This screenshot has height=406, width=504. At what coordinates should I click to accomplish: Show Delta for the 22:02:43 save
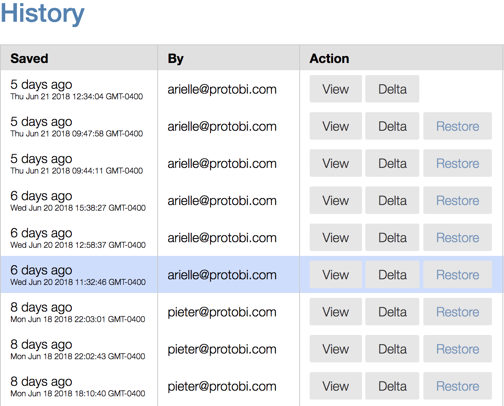[392, 349]
